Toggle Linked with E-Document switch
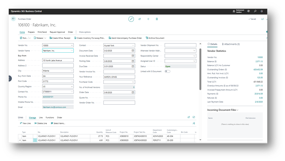 pos(167,71)
